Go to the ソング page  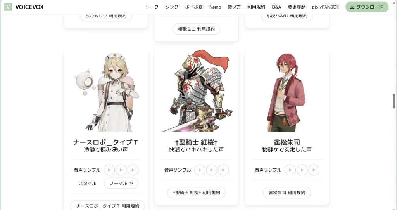[x=172, y=7]
